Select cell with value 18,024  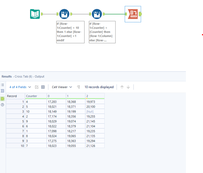point(56,136)
